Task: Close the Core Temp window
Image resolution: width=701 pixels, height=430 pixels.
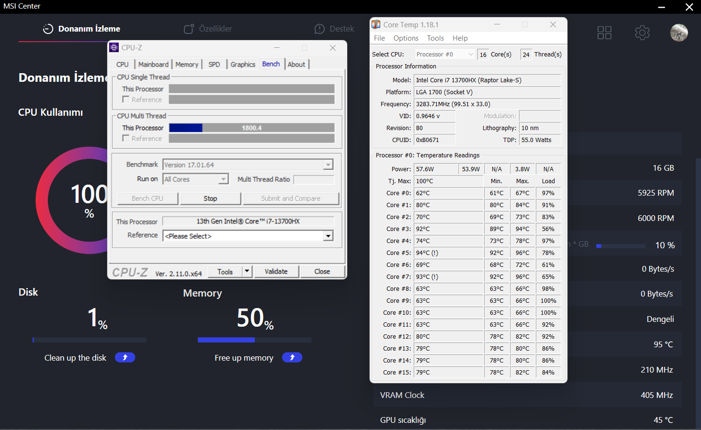Action: tap(553, 24)
